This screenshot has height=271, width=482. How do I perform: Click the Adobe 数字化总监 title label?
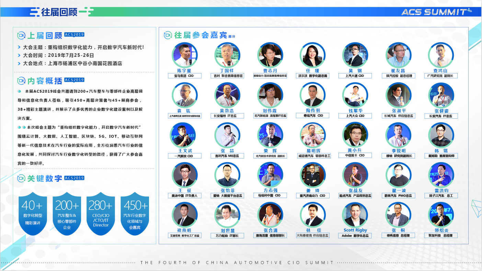(x=355, y=236)
